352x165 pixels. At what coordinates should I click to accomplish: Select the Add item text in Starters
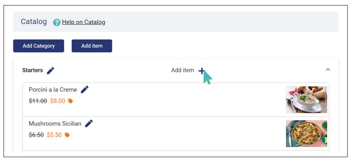tap(182, 70)
